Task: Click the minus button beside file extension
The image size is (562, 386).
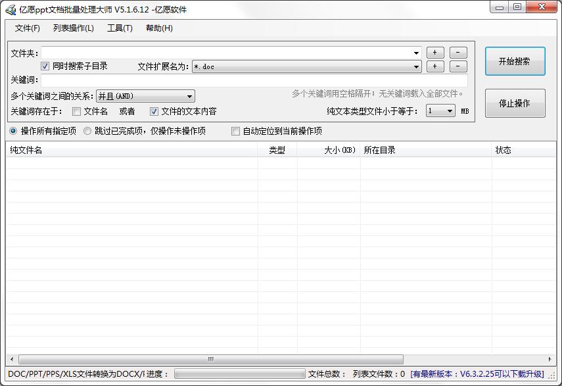Action: click(458, 66)
